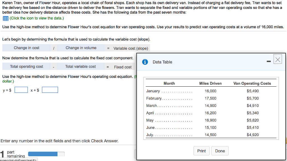Viewport: 287px width, 161px height.
Task: Click the division operator cell
Action: pyautogui.click(x=54, y=48)
